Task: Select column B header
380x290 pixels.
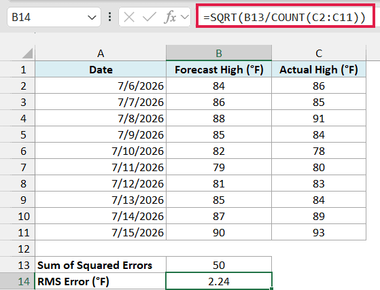Action: [x=219, y=53]
